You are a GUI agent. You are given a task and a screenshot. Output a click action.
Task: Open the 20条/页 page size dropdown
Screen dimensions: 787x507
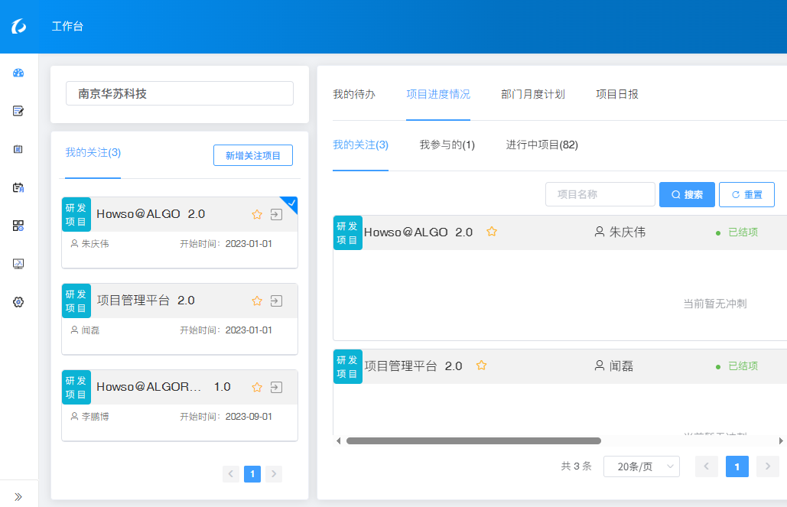(642, 466)
